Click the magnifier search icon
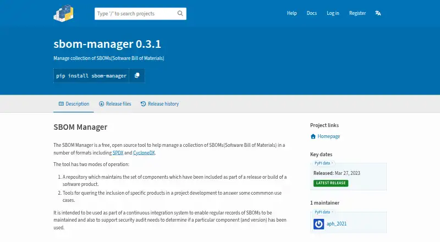This screenshot has width=440, height=242. click(x=180, y=14)
